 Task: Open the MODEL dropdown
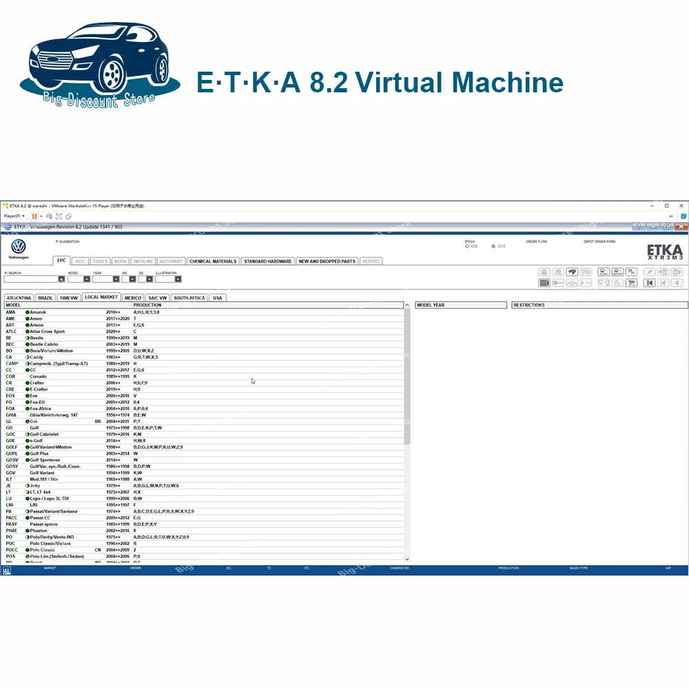click(86, 279)
